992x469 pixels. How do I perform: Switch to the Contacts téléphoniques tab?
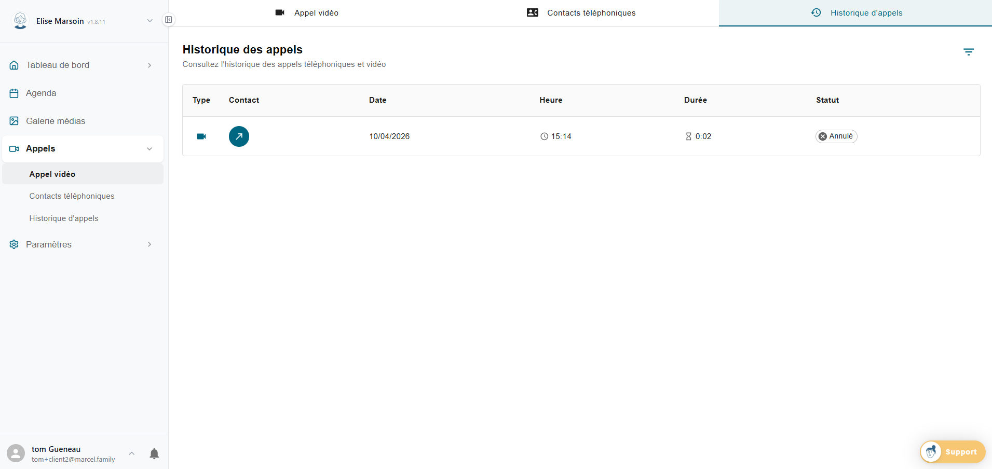pyautogui.click(x=581, y=13)
